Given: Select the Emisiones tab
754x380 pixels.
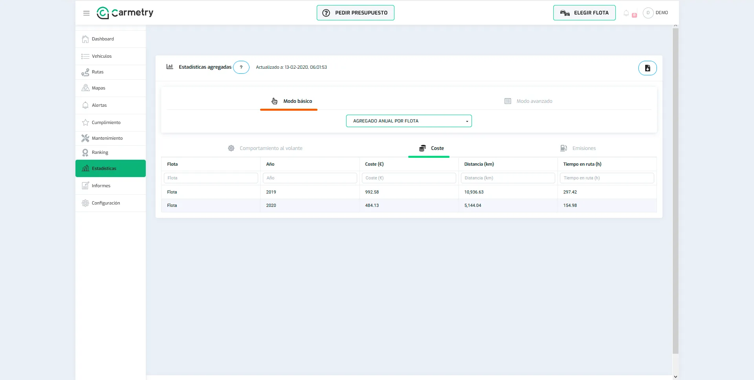Looking at the screenshot, I should [578, 148].
